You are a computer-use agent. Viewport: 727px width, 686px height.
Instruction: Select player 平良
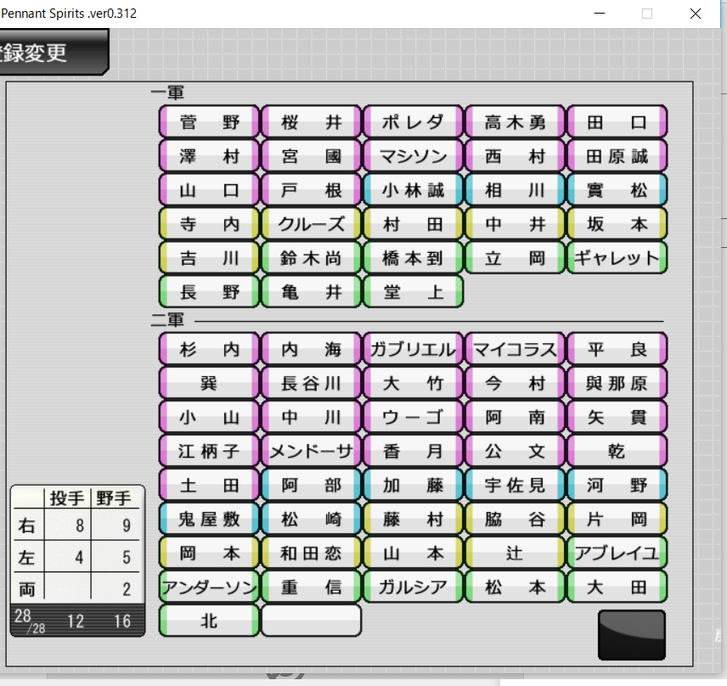pyautogui.click(x=617, y=349)
